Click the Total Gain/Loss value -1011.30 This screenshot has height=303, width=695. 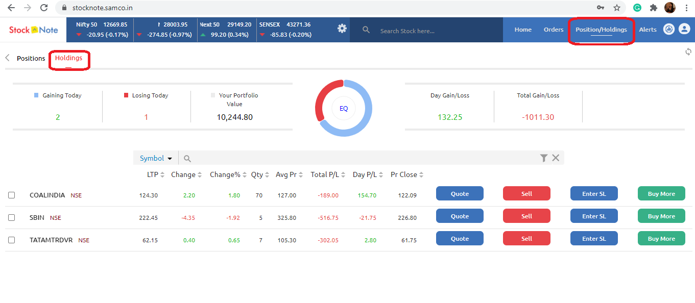[538, 117]
